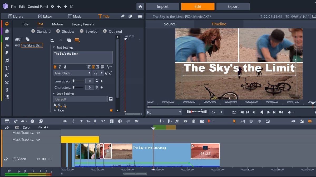Collapse the Text Settings section
This screenshot has height=177, width=316.
point(55,47)
